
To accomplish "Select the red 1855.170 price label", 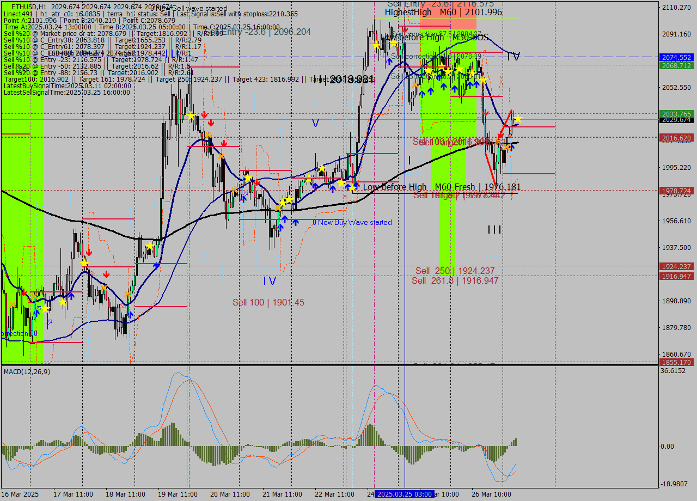I will [676, 362].
